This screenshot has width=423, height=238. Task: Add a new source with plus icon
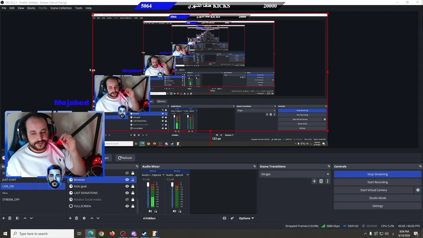tap(70, 218)
